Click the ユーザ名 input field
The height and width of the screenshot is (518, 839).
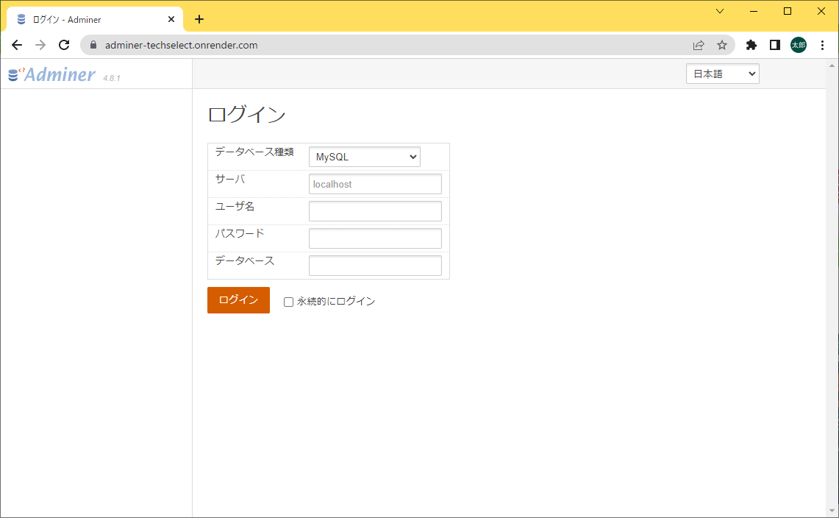(x=375, y=211)
